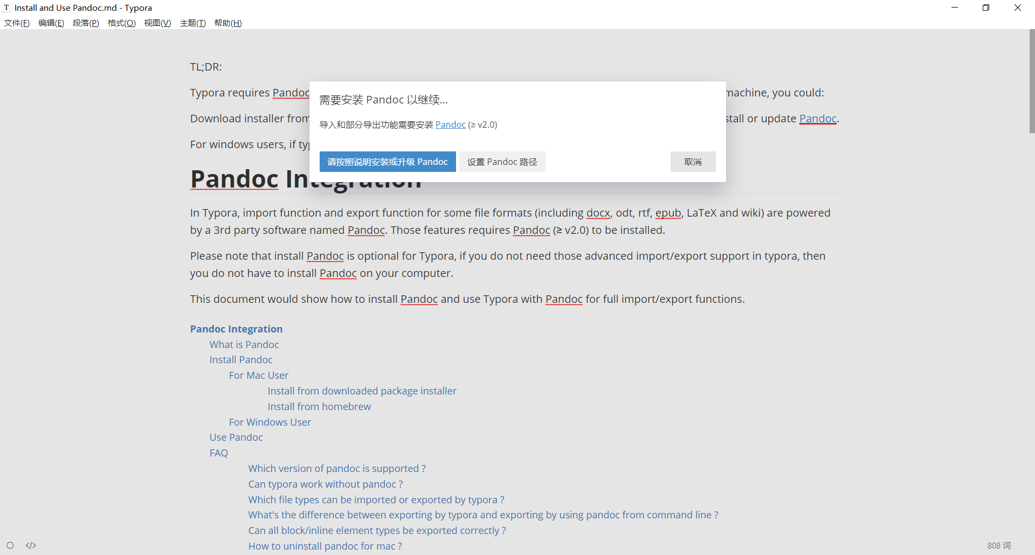Open 'Can typora work without pandoc' link

tap(326, 484)
